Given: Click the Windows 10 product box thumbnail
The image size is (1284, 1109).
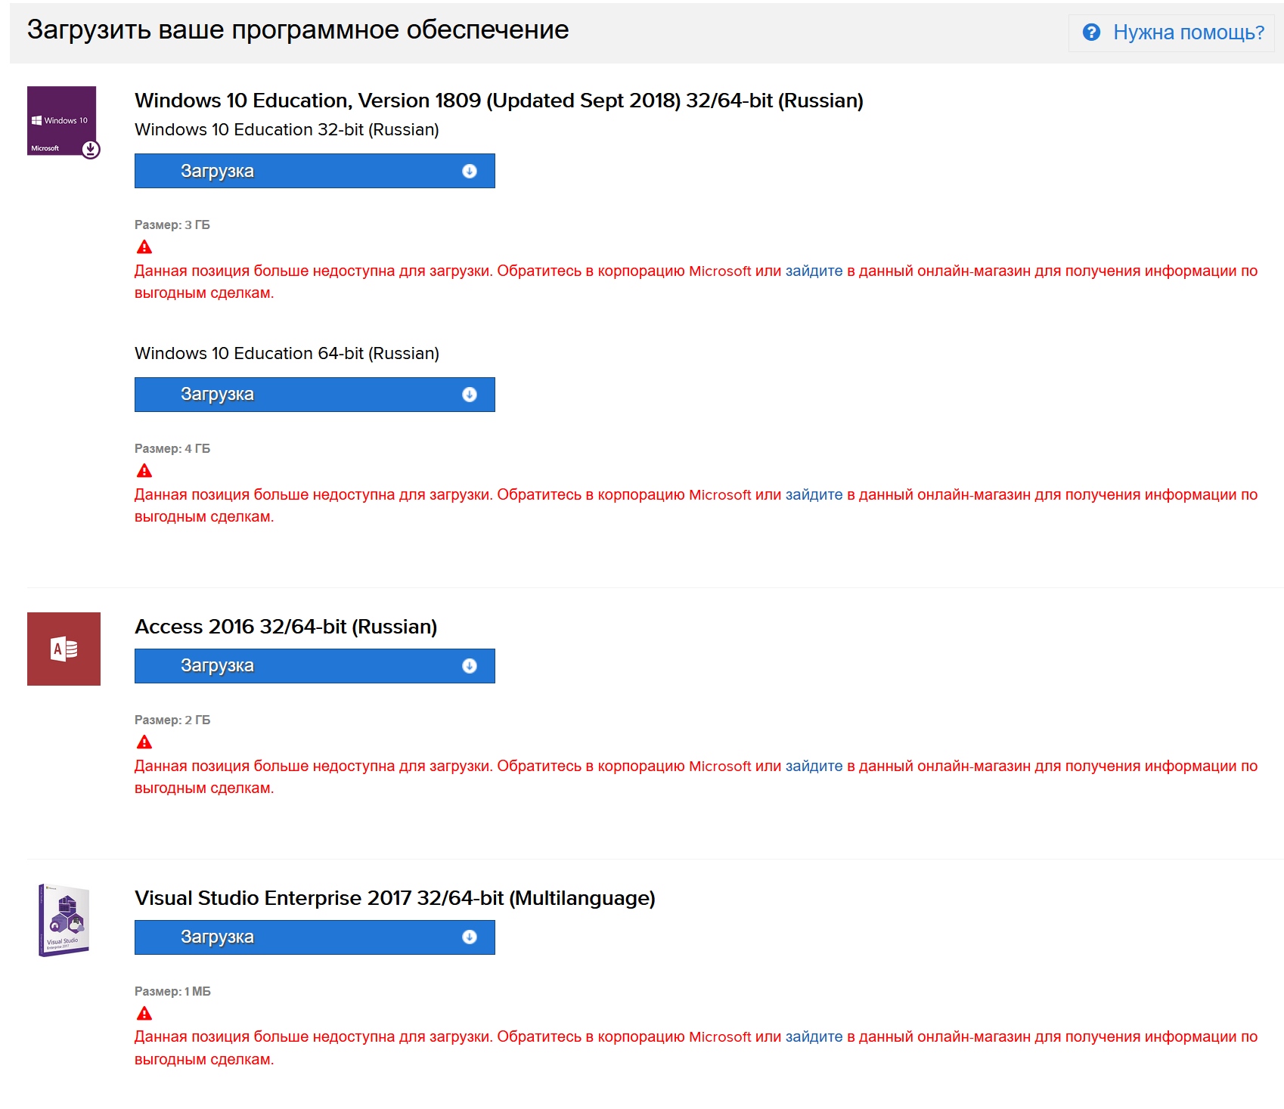Looking at the screenshot, I should [x=64, y=122].
